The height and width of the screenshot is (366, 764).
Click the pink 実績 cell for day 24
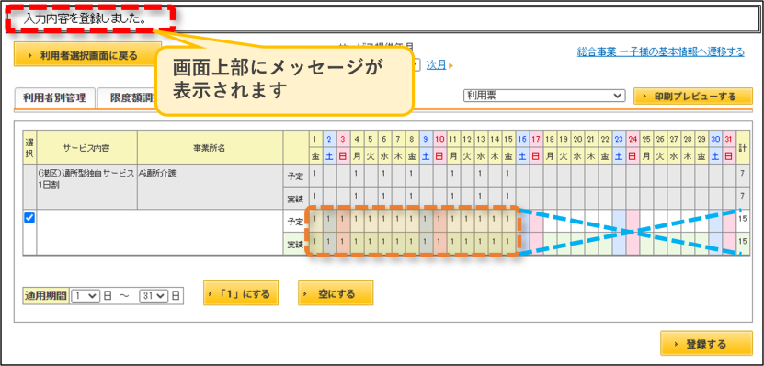(633, 244)
